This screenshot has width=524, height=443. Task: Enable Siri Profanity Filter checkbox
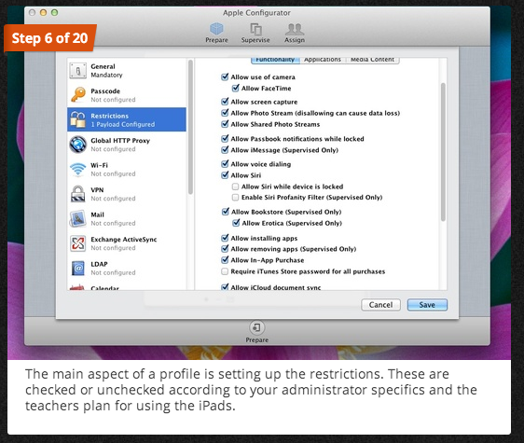pos(235,198)
